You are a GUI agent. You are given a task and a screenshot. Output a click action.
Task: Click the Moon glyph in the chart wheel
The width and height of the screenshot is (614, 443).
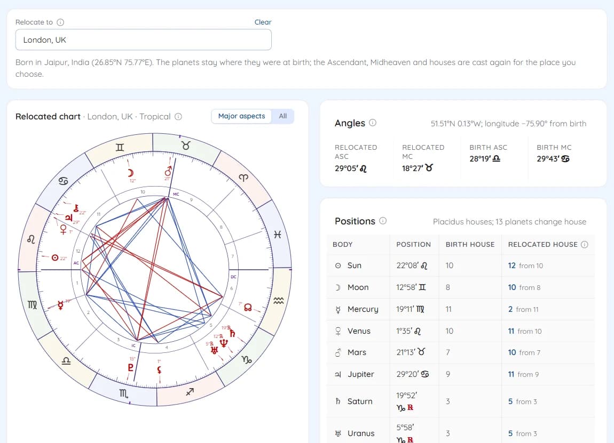pyautogui.click(x=131, y=173)
